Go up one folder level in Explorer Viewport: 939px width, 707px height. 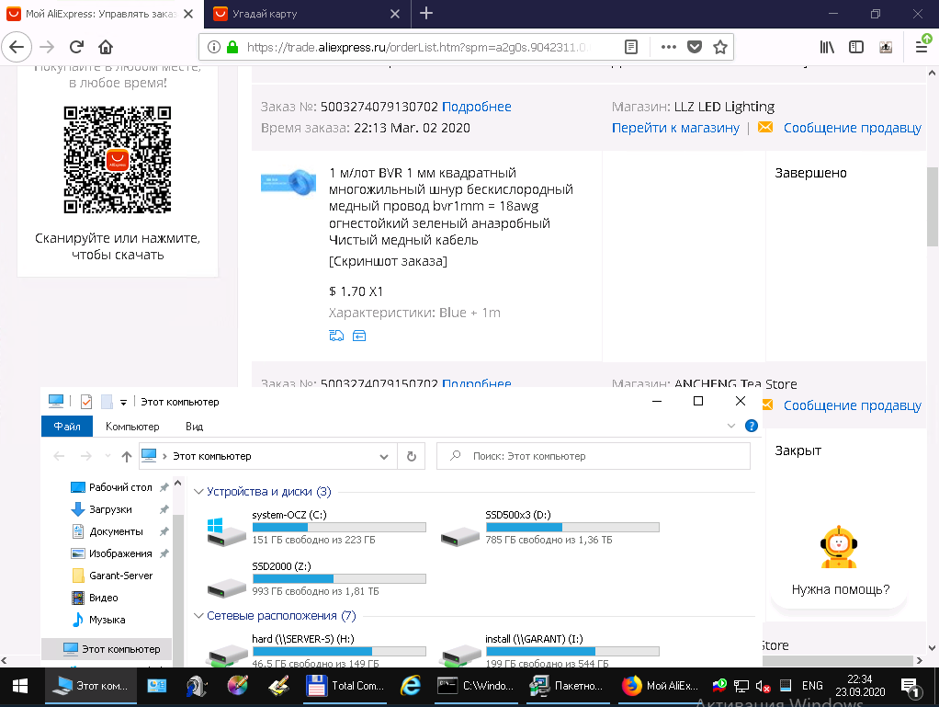pos(127,457)
